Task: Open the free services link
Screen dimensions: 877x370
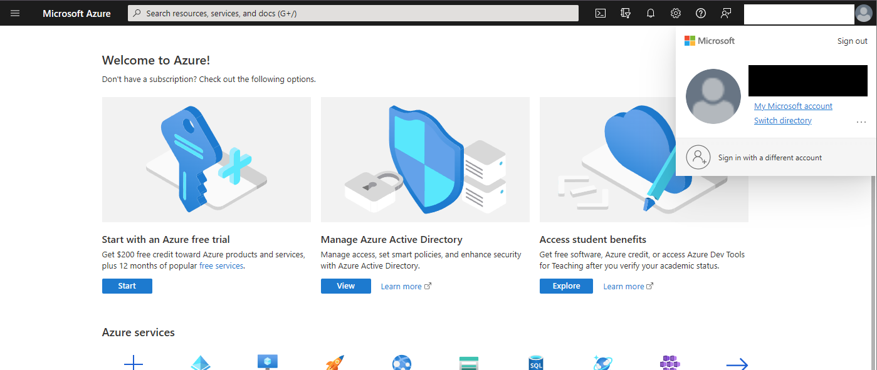Action: [x=221, y=265]
